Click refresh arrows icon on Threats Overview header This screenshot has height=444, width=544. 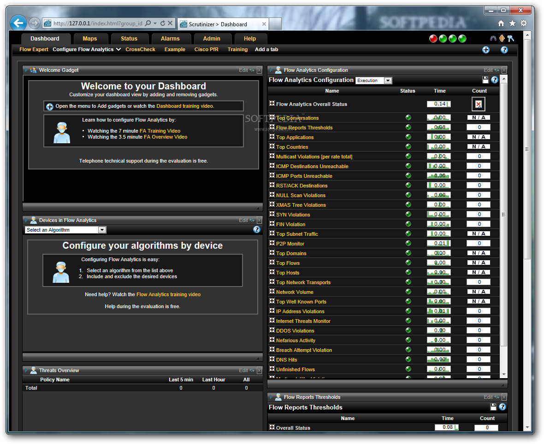252,370
